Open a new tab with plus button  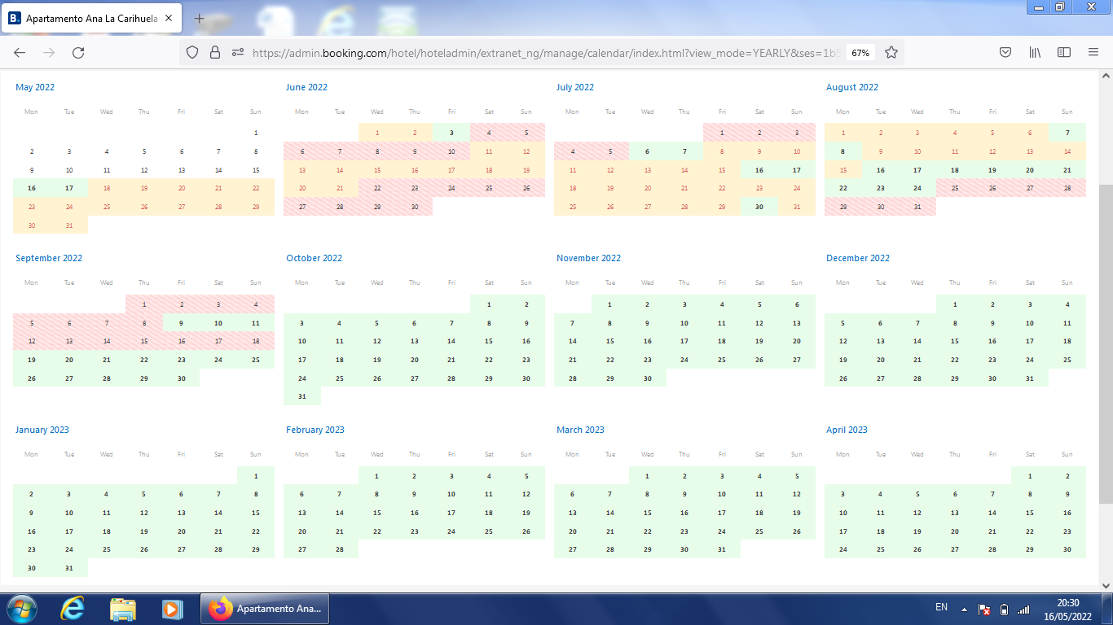click(x=200, y=18)
